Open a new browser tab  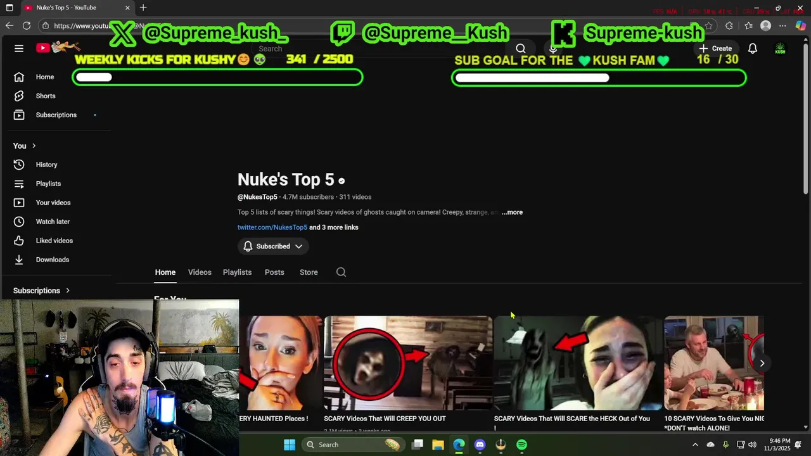pyautogui.click(x=143, y=8)
